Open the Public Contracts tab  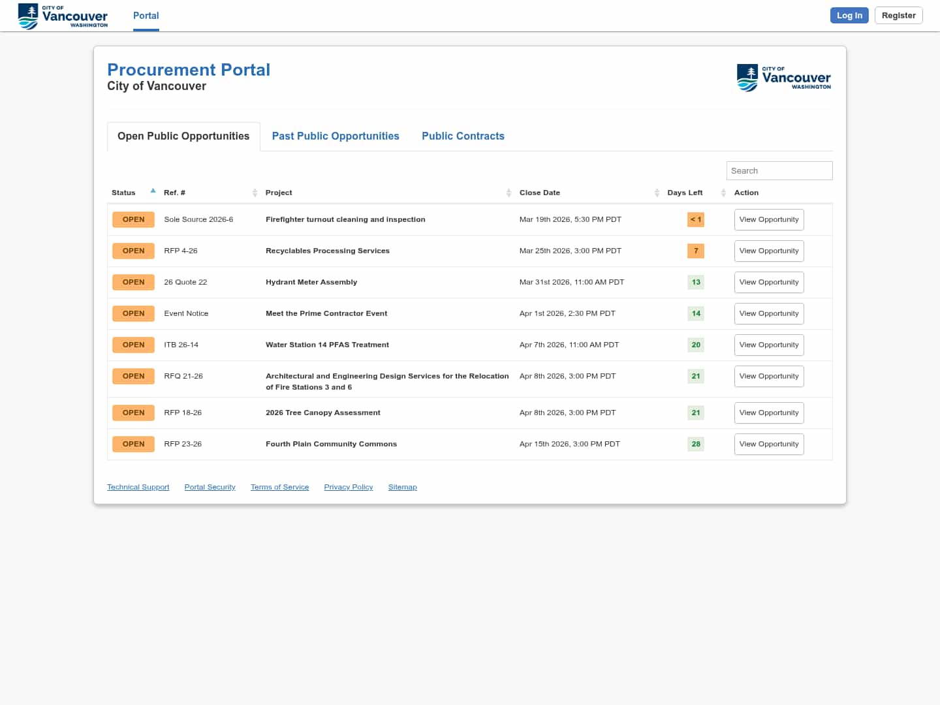(x=463, y=136)
